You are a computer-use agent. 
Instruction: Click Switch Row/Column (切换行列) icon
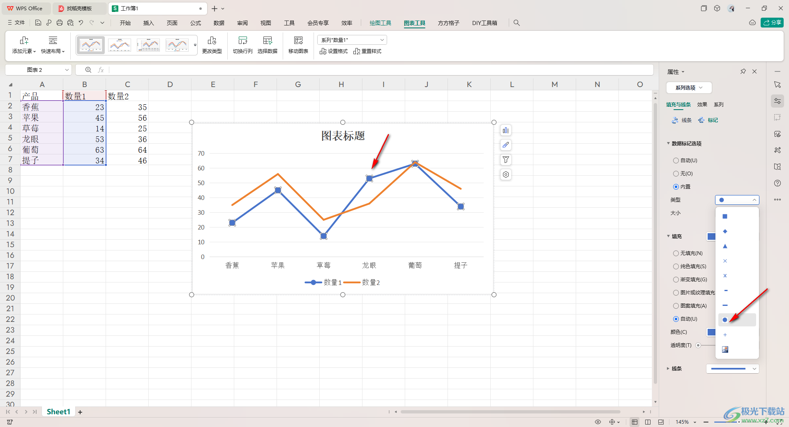coord(243,45)
